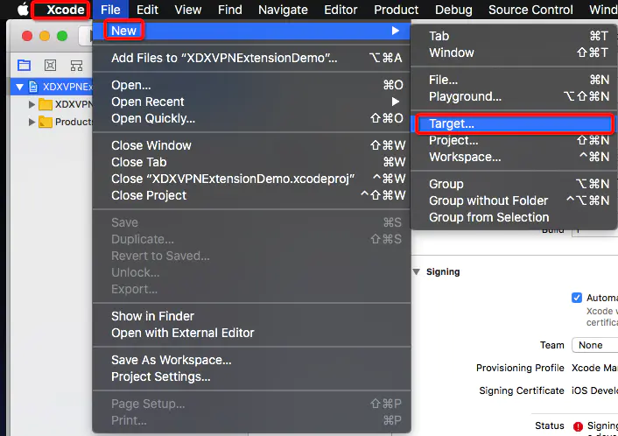The height and width of the screenshot is (436, 618).
Task: Click the XDXVPN project file icon
Action: click(x=33, y=87)
